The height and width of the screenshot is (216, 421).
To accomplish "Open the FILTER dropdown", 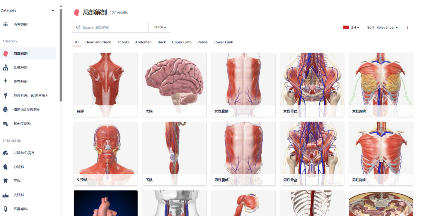I will pyautogui.click(x=160, y=27).
